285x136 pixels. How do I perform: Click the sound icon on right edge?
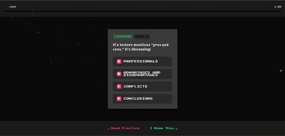[x=281, y=70]
